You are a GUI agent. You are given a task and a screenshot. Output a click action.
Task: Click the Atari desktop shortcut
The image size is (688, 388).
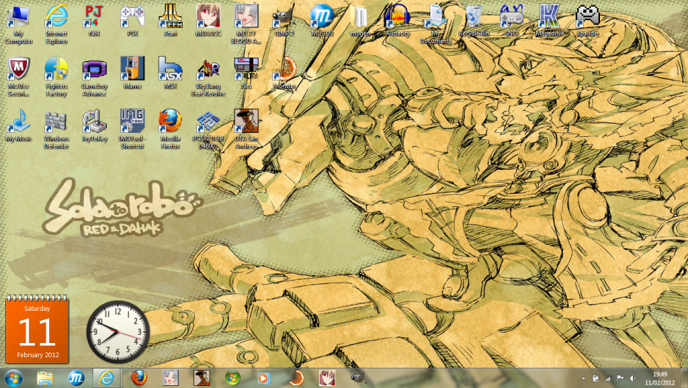click(x=170, y=21)
